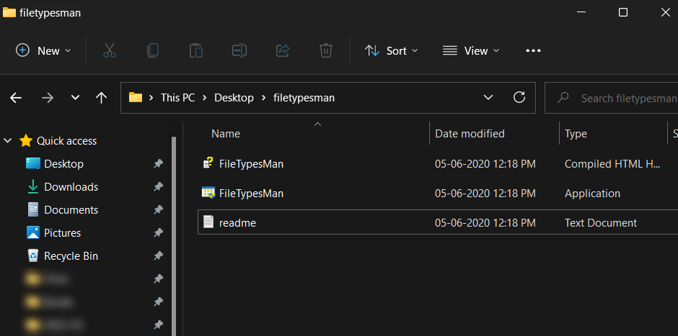Click the Copy icon in toolbar
678x336 pixels.
[153, 50]
